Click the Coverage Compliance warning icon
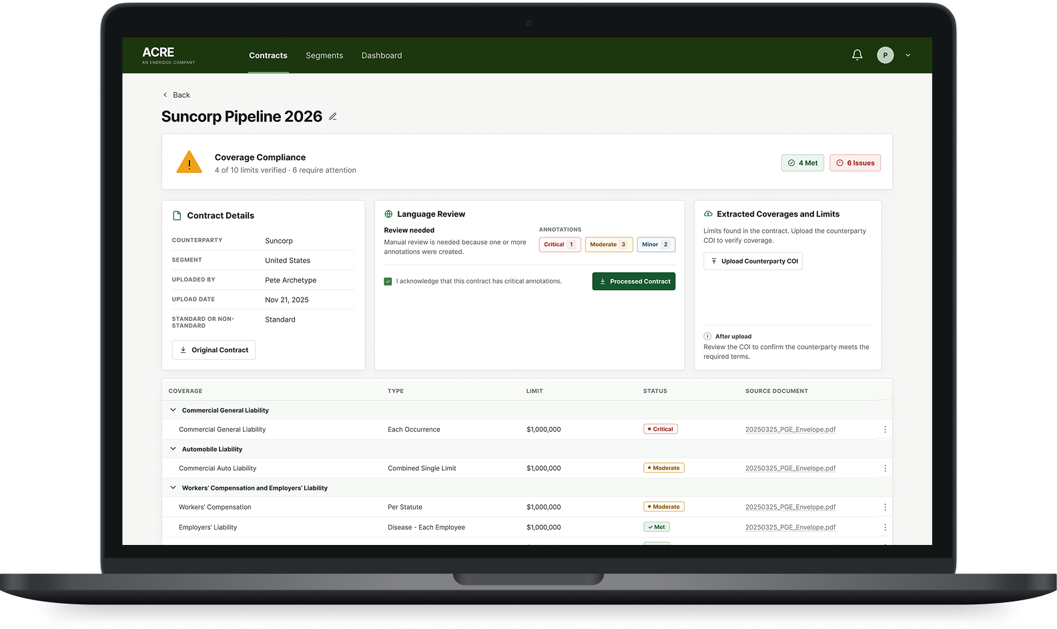The image size is (1057, 629). tap(189, 162)
